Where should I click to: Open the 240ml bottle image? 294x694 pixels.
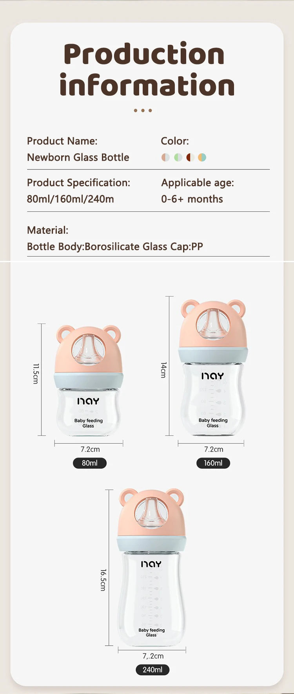point(151,589)
